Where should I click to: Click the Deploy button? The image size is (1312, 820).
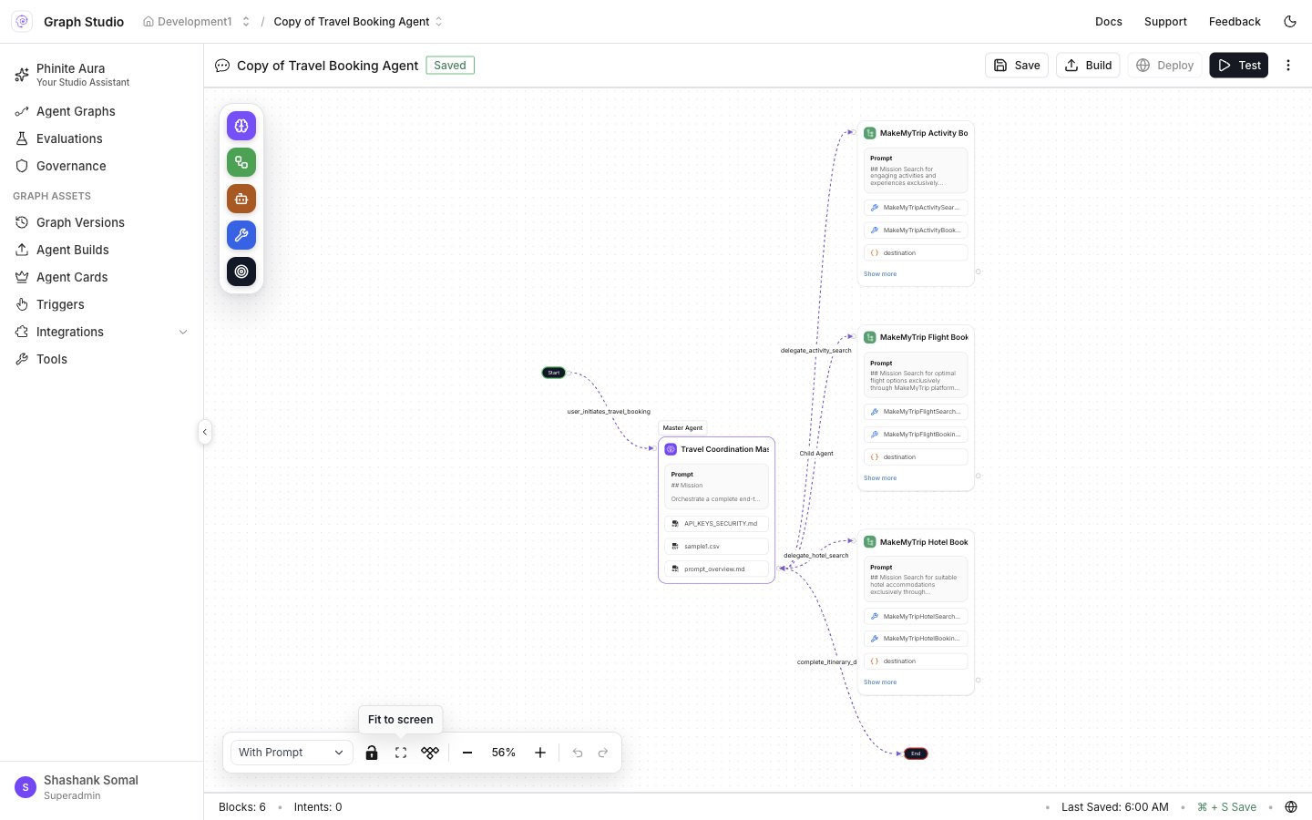click(x=1164, y=66)
